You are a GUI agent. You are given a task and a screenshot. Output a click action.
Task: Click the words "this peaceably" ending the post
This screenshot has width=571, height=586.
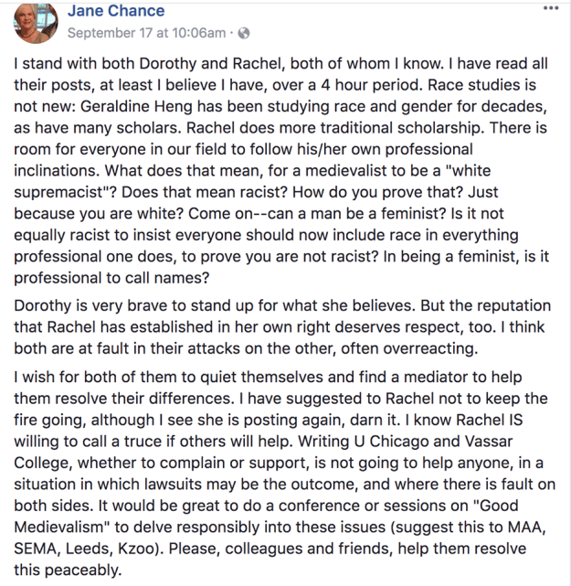pos(69,570)
